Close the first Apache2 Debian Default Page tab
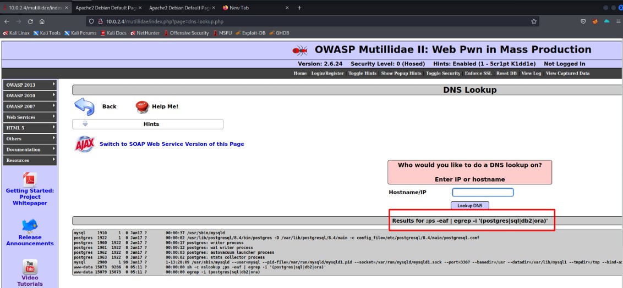623x288 pixels. coord(140,8)
